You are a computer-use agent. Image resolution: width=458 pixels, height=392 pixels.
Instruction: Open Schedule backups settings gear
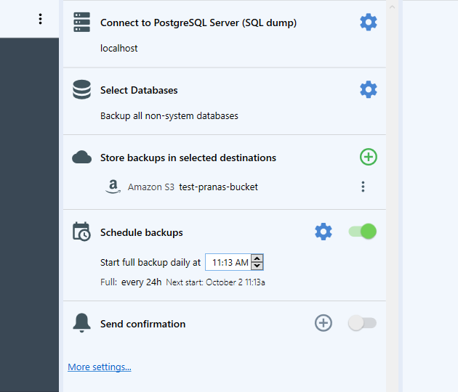point(324,232)
